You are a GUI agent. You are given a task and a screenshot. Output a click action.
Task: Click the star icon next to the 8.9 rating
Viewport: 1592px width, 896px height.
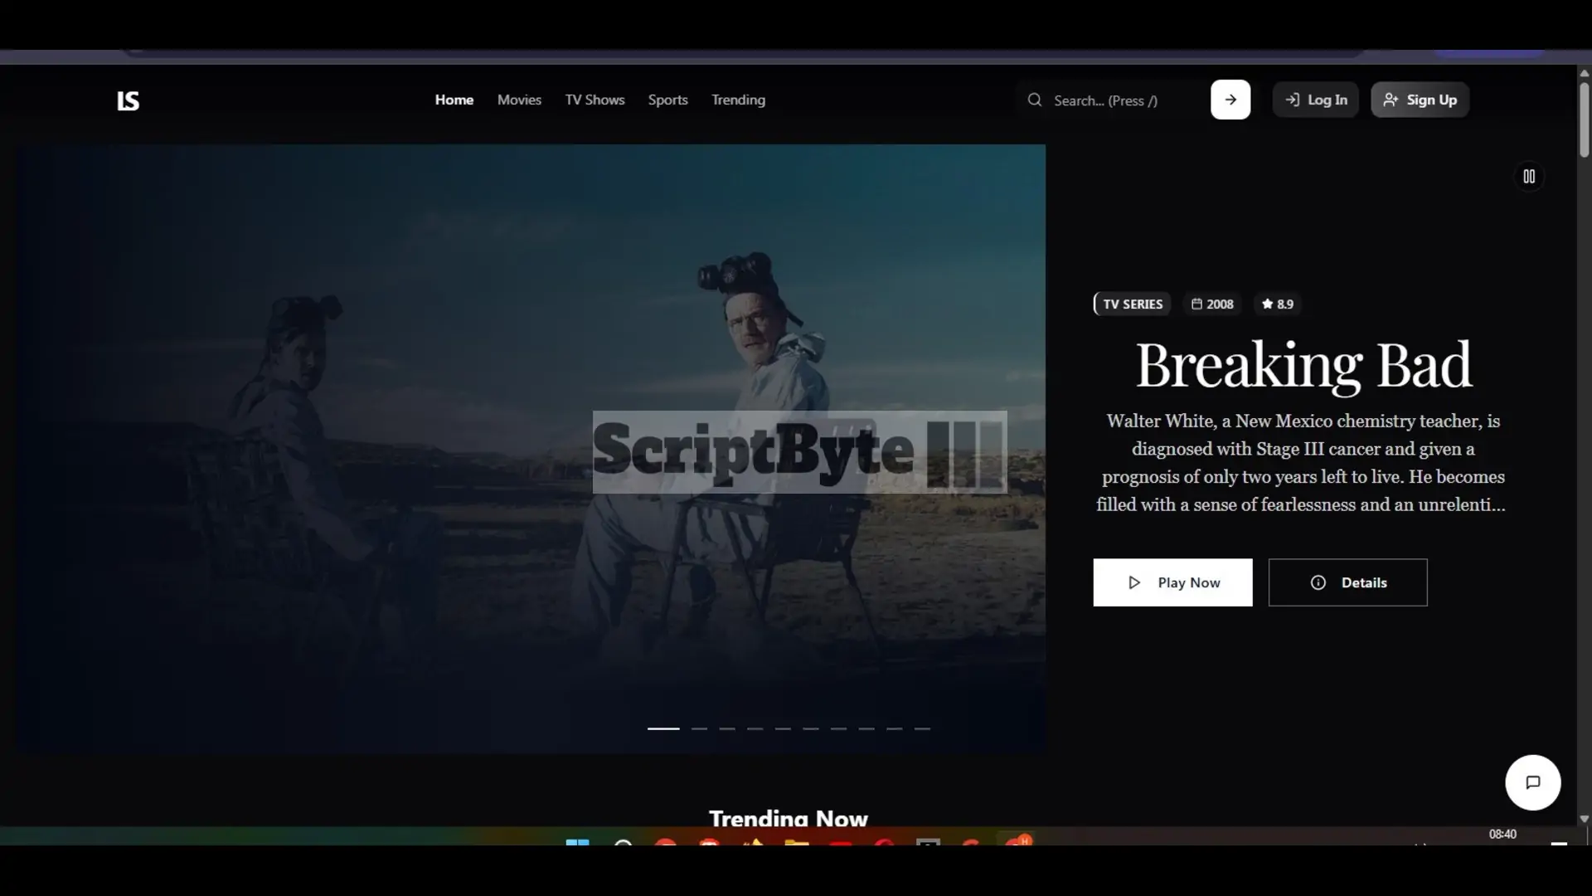(x=1266, y=304)
